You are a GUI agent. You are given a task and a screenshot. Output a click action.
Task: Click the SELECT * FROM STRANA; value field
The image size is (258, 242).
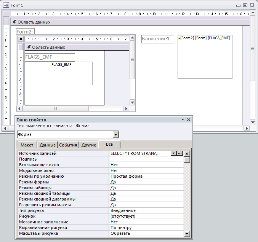click(x=140, y=153)
